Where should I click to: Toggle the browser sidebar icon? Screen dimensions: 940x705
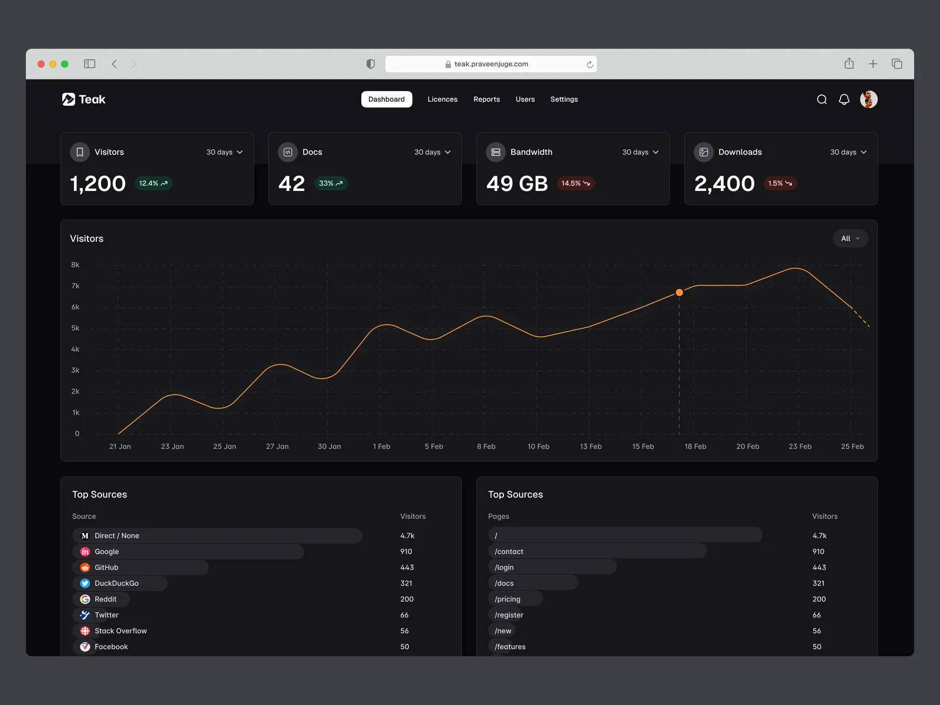pos(89,64)
